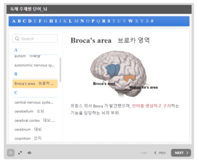Jump to letter N in alphabet bar
The width and height of the screenshot is (197, 163).
point(82,21)
